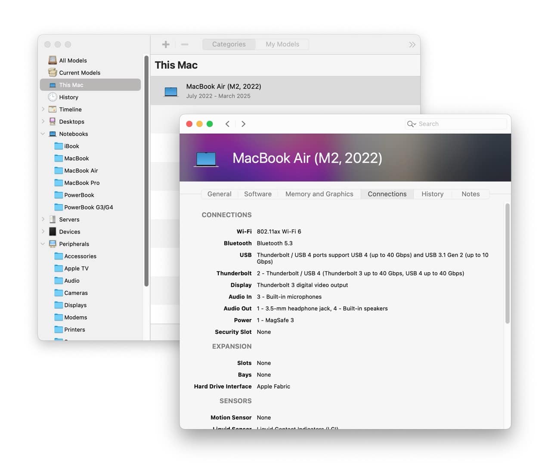Expand the Servers category
Viewport: 551px width, 469px height.
43,219
